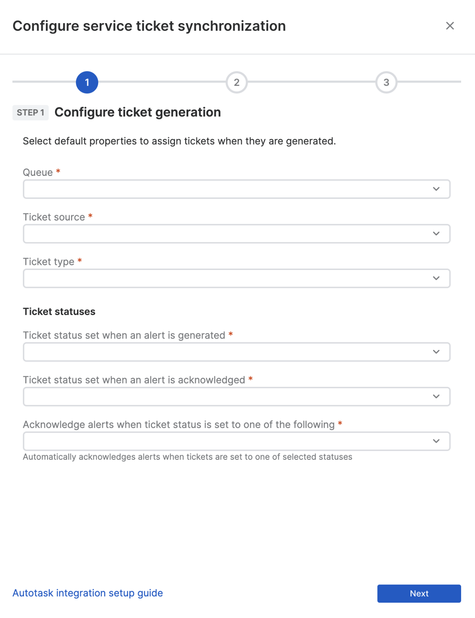
Task: Click the Ticket statuses section heading
Action: 59,312
